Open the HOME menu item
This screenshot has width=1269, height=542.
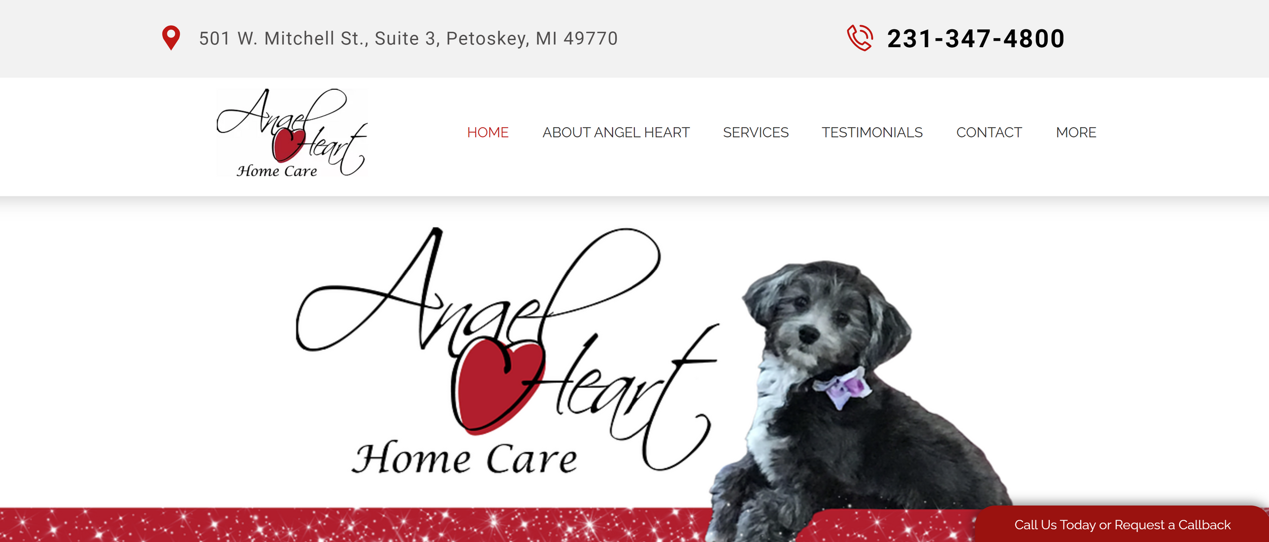pos(488,132)
